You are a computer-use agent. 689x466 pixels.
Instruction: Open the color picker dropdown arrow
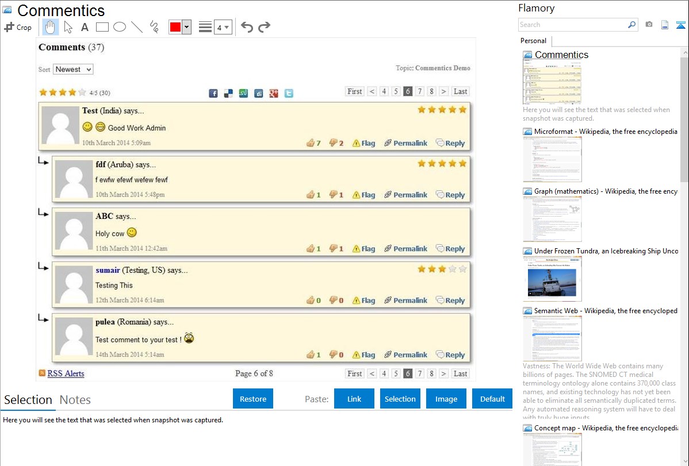[x=187, y=27]
